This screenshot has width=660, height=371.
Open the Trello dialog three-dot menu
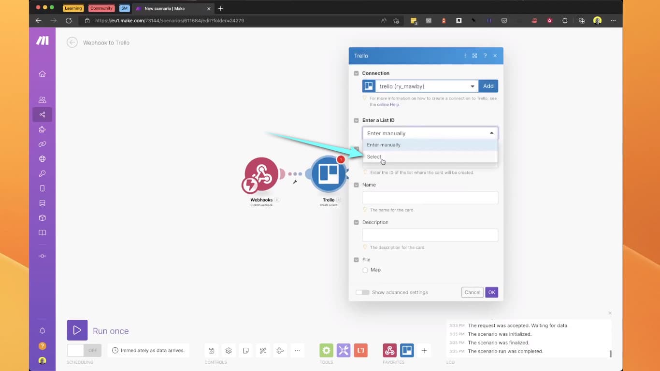(x=465, y=56)
